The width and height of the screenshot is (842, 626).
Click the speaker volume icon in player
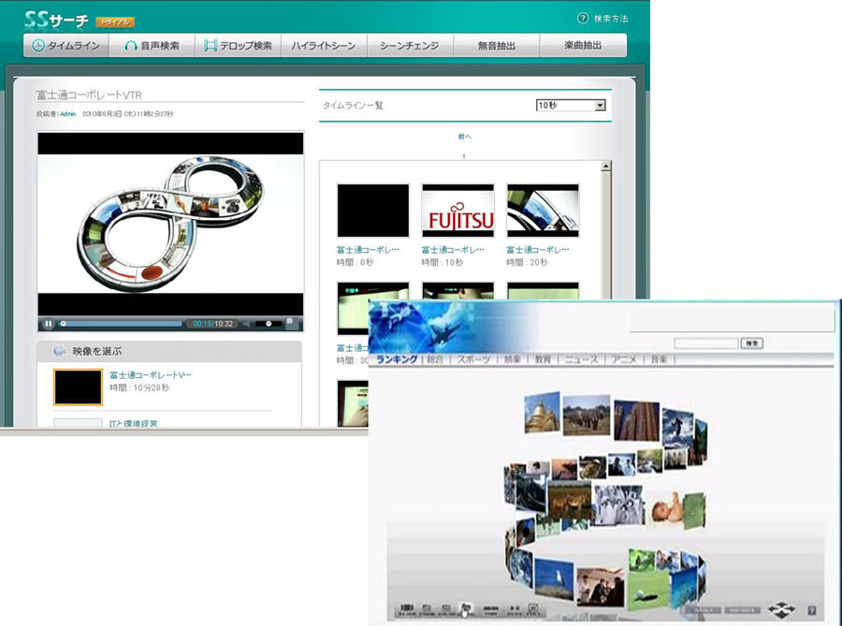coord(245,324)
